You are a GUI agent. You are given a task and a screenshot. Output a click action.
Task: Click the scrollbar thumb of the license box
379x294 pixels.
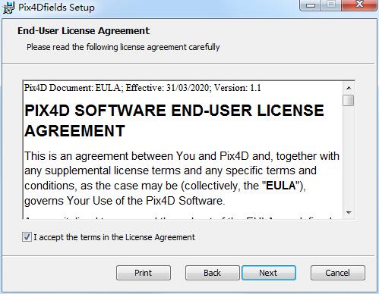[x=349, y=100]
